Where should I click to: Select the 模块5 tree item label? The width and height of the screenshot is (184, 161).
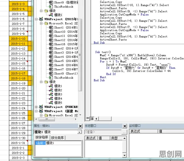(x=58, y=103)
